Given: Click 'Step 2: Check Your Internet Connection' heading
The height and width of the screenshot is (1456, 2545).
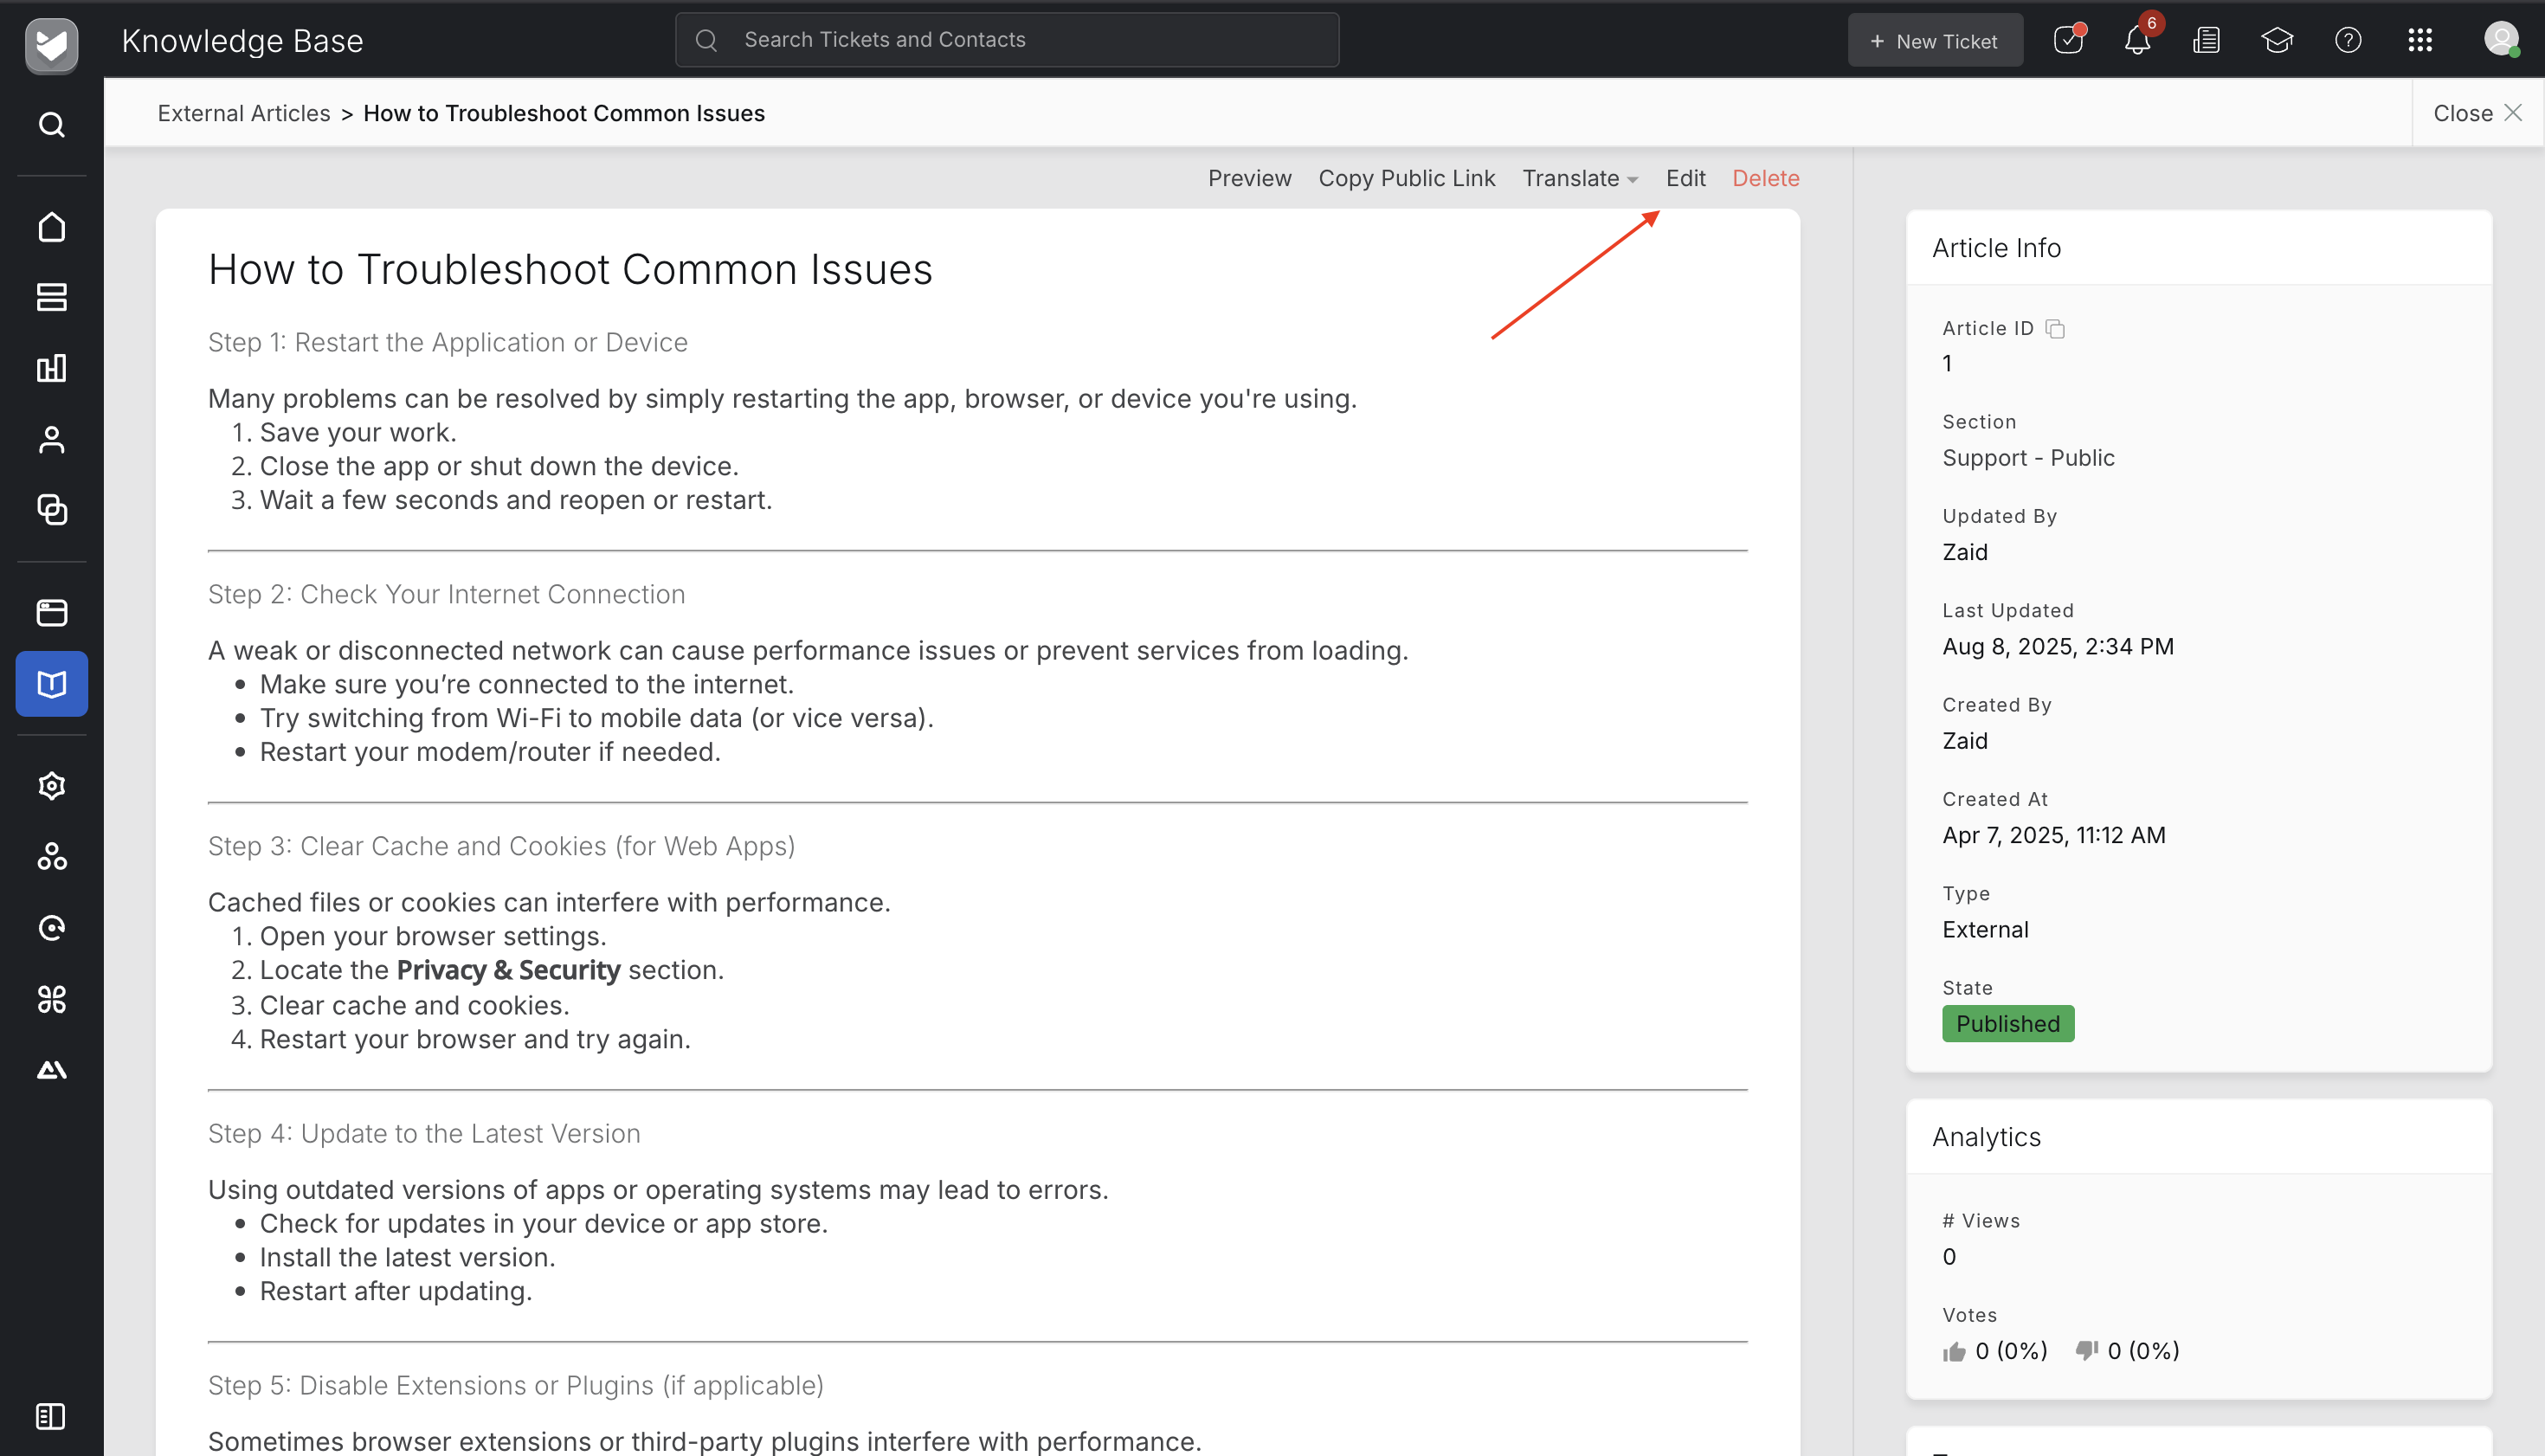Looking at the screenshot, I should click(x=446, y=594).
